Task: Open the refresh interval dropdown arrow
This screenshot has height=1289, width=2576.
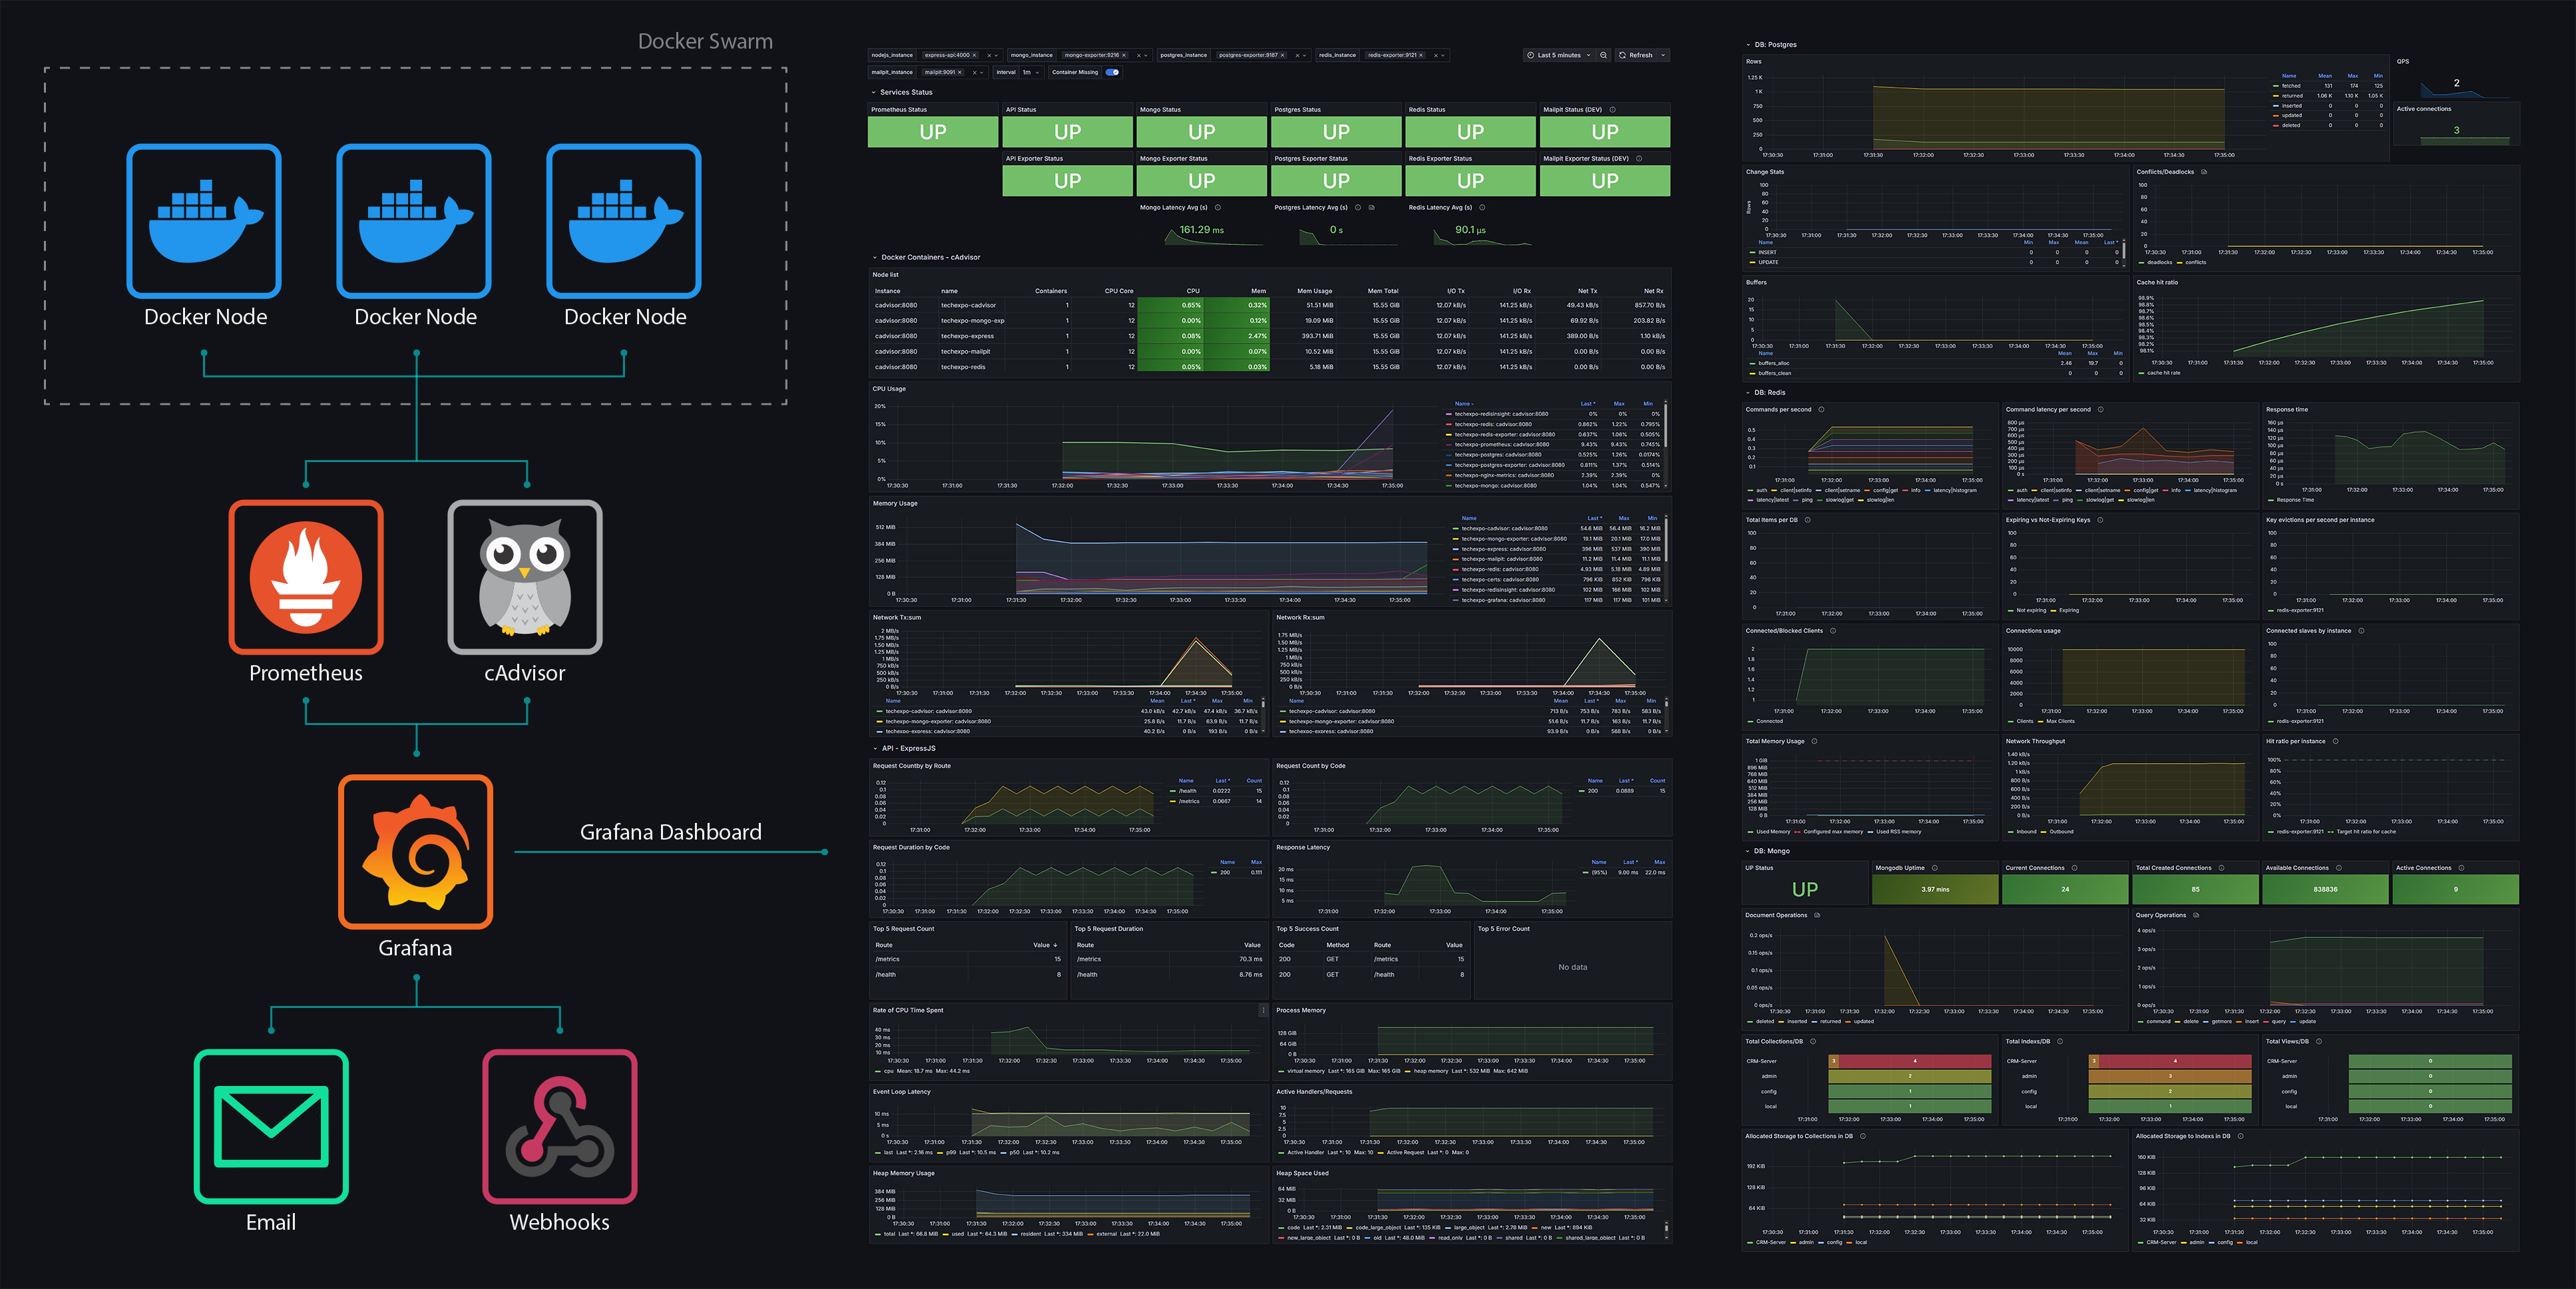Action: (1664, 55)
